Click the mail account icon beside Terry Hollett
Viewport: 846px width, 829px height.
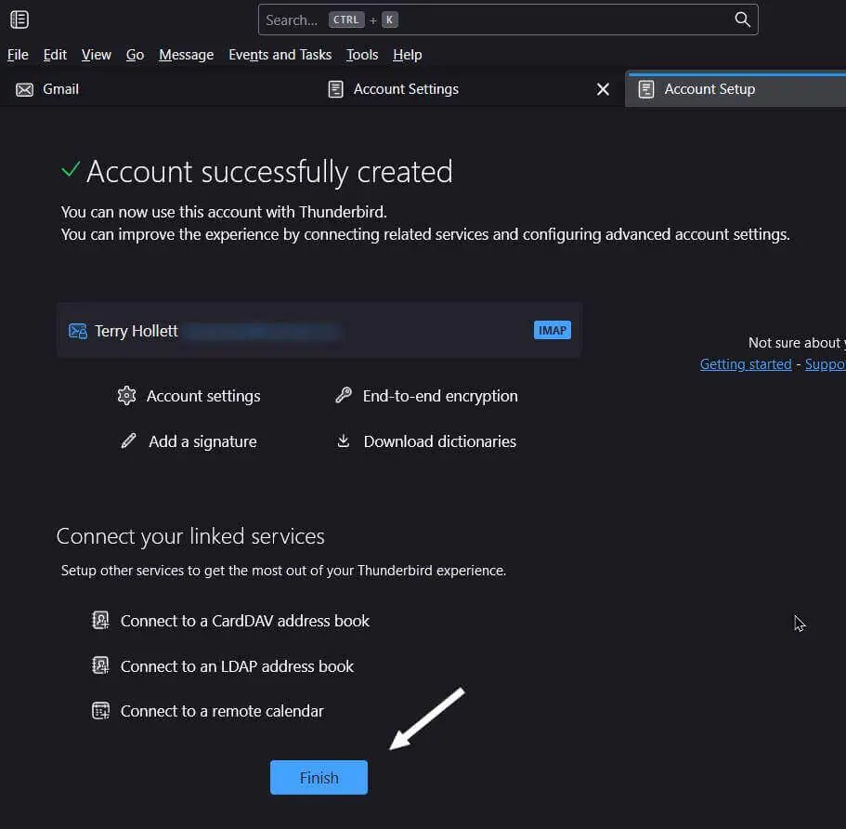78,331
